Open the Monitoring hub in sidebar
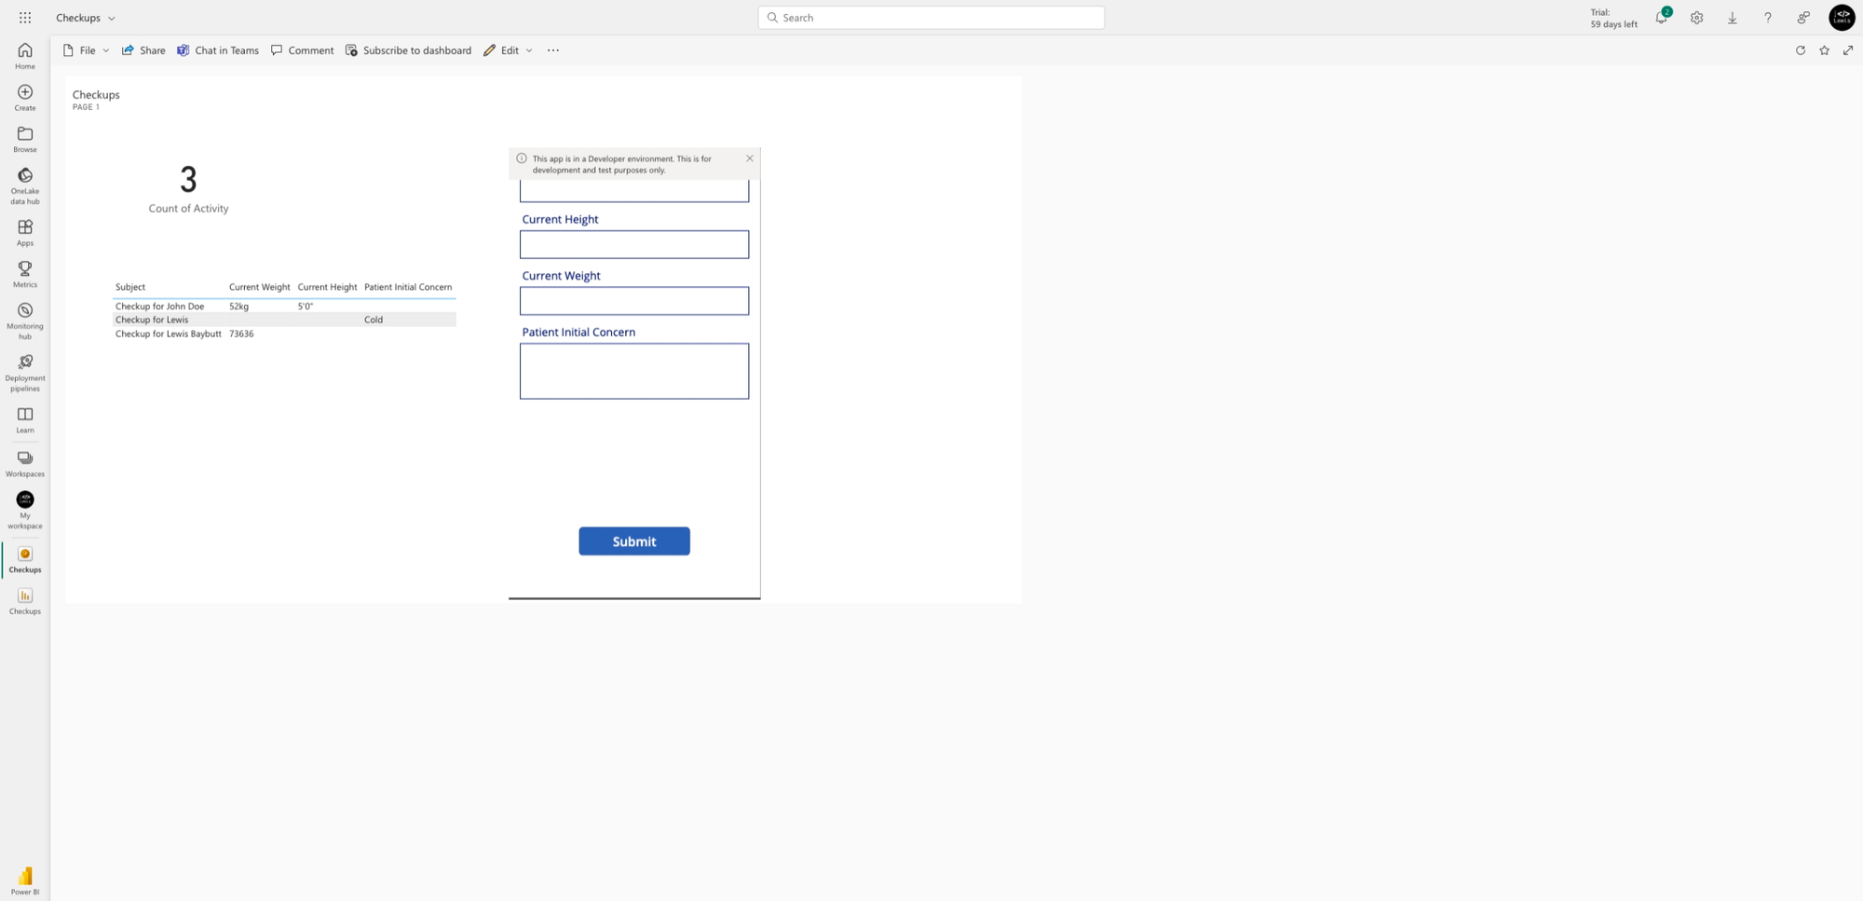Screen dimensions: 1863x901 [25, 321]
